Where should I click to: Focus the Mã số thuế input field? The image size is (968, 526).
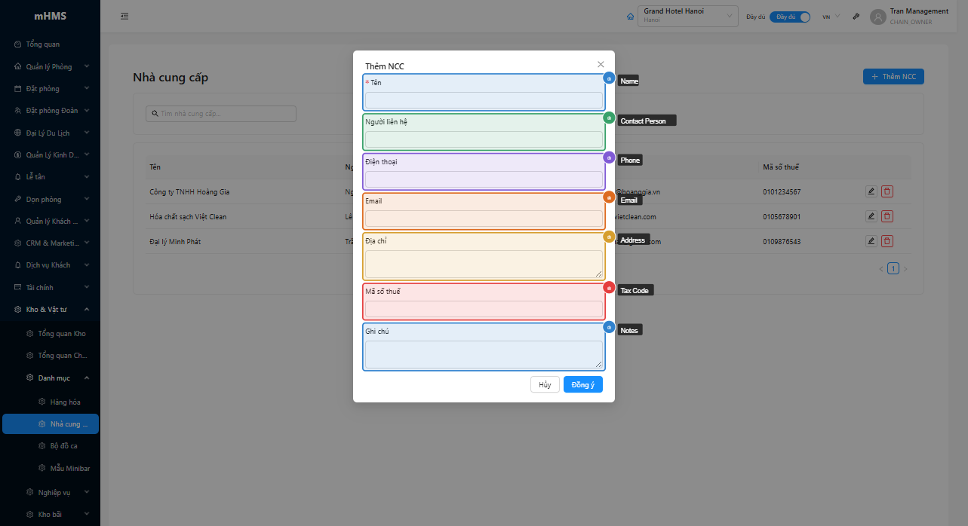[x=484, y=309]
